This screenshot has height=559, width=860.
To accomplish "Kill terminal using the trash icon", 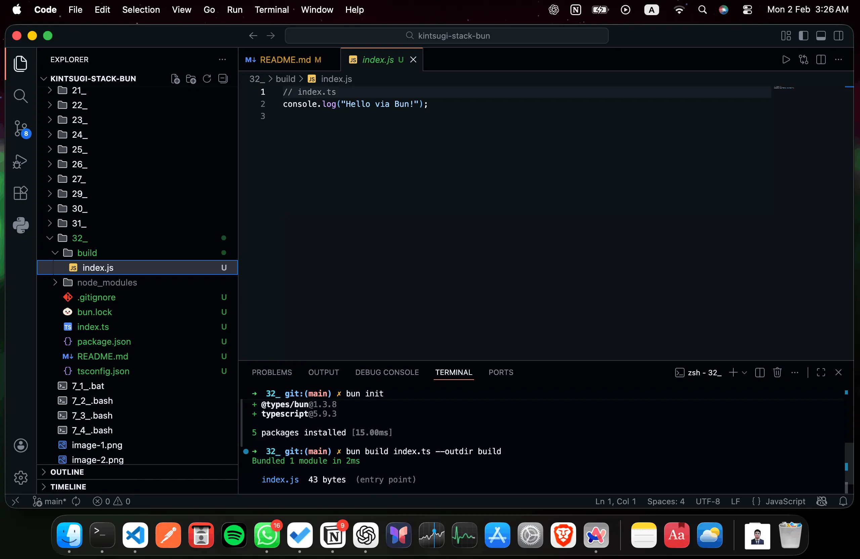I will point(777,372).
